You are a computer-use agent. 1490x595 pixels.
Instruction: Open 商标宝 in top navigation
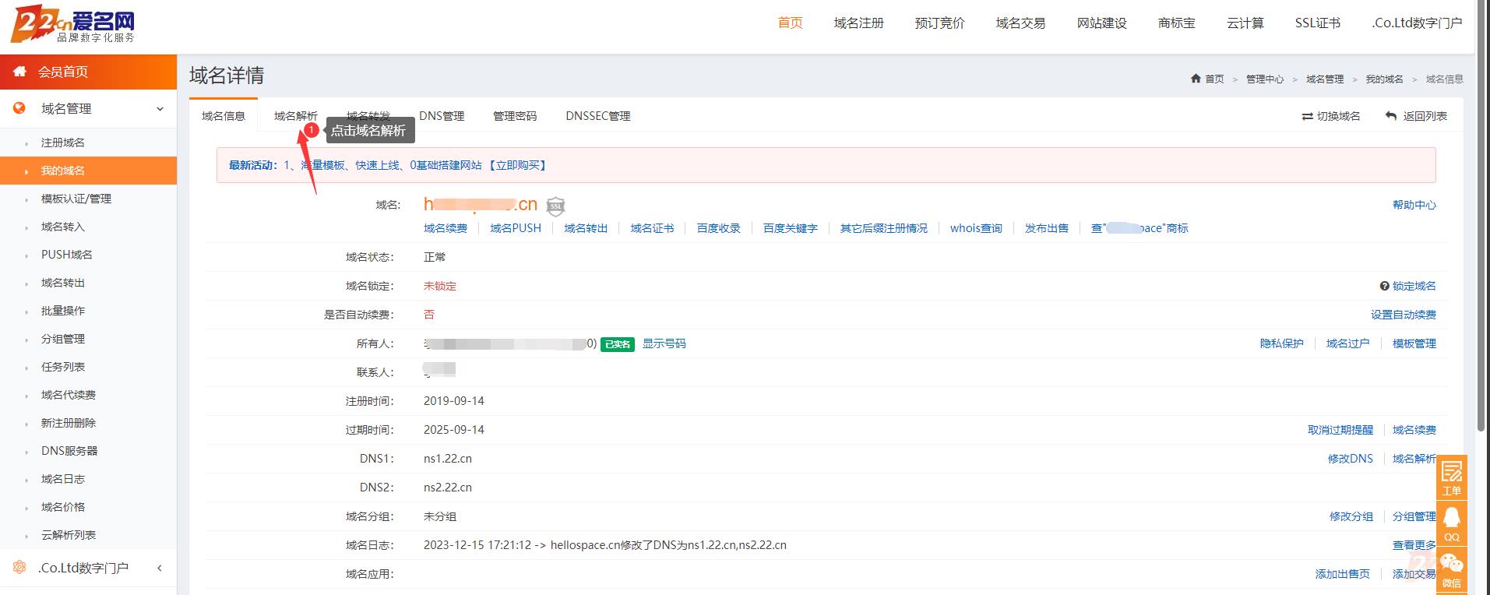1177,23
